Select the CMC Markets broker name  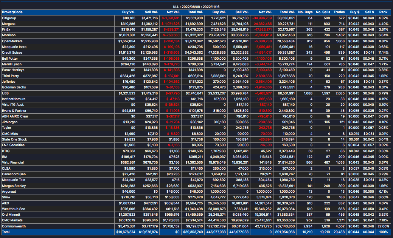(12, 221)
